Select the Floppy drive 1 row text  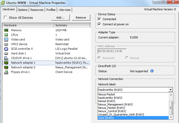(20, 72)
